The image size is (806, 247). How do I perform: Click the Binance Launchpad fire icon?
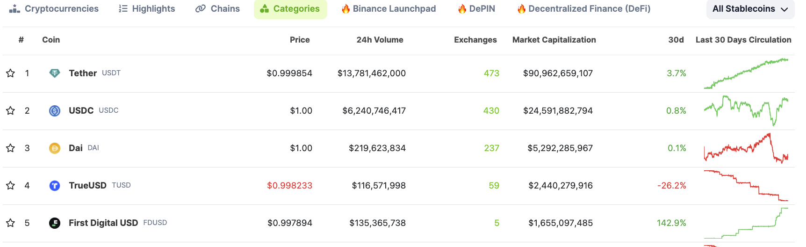click(x=346, y=8)
